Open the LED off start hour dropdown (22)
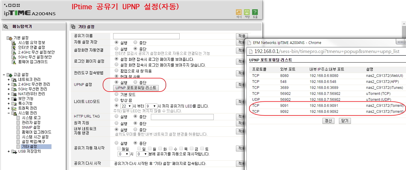Viewport: 406px width, 170px height. click(126, 106)
